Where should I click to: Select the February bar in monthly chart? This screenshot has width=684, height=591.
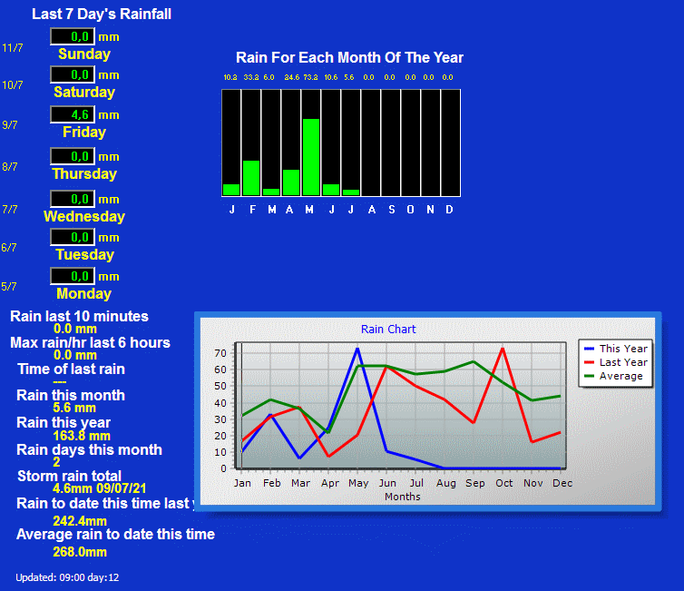[251, 177]
